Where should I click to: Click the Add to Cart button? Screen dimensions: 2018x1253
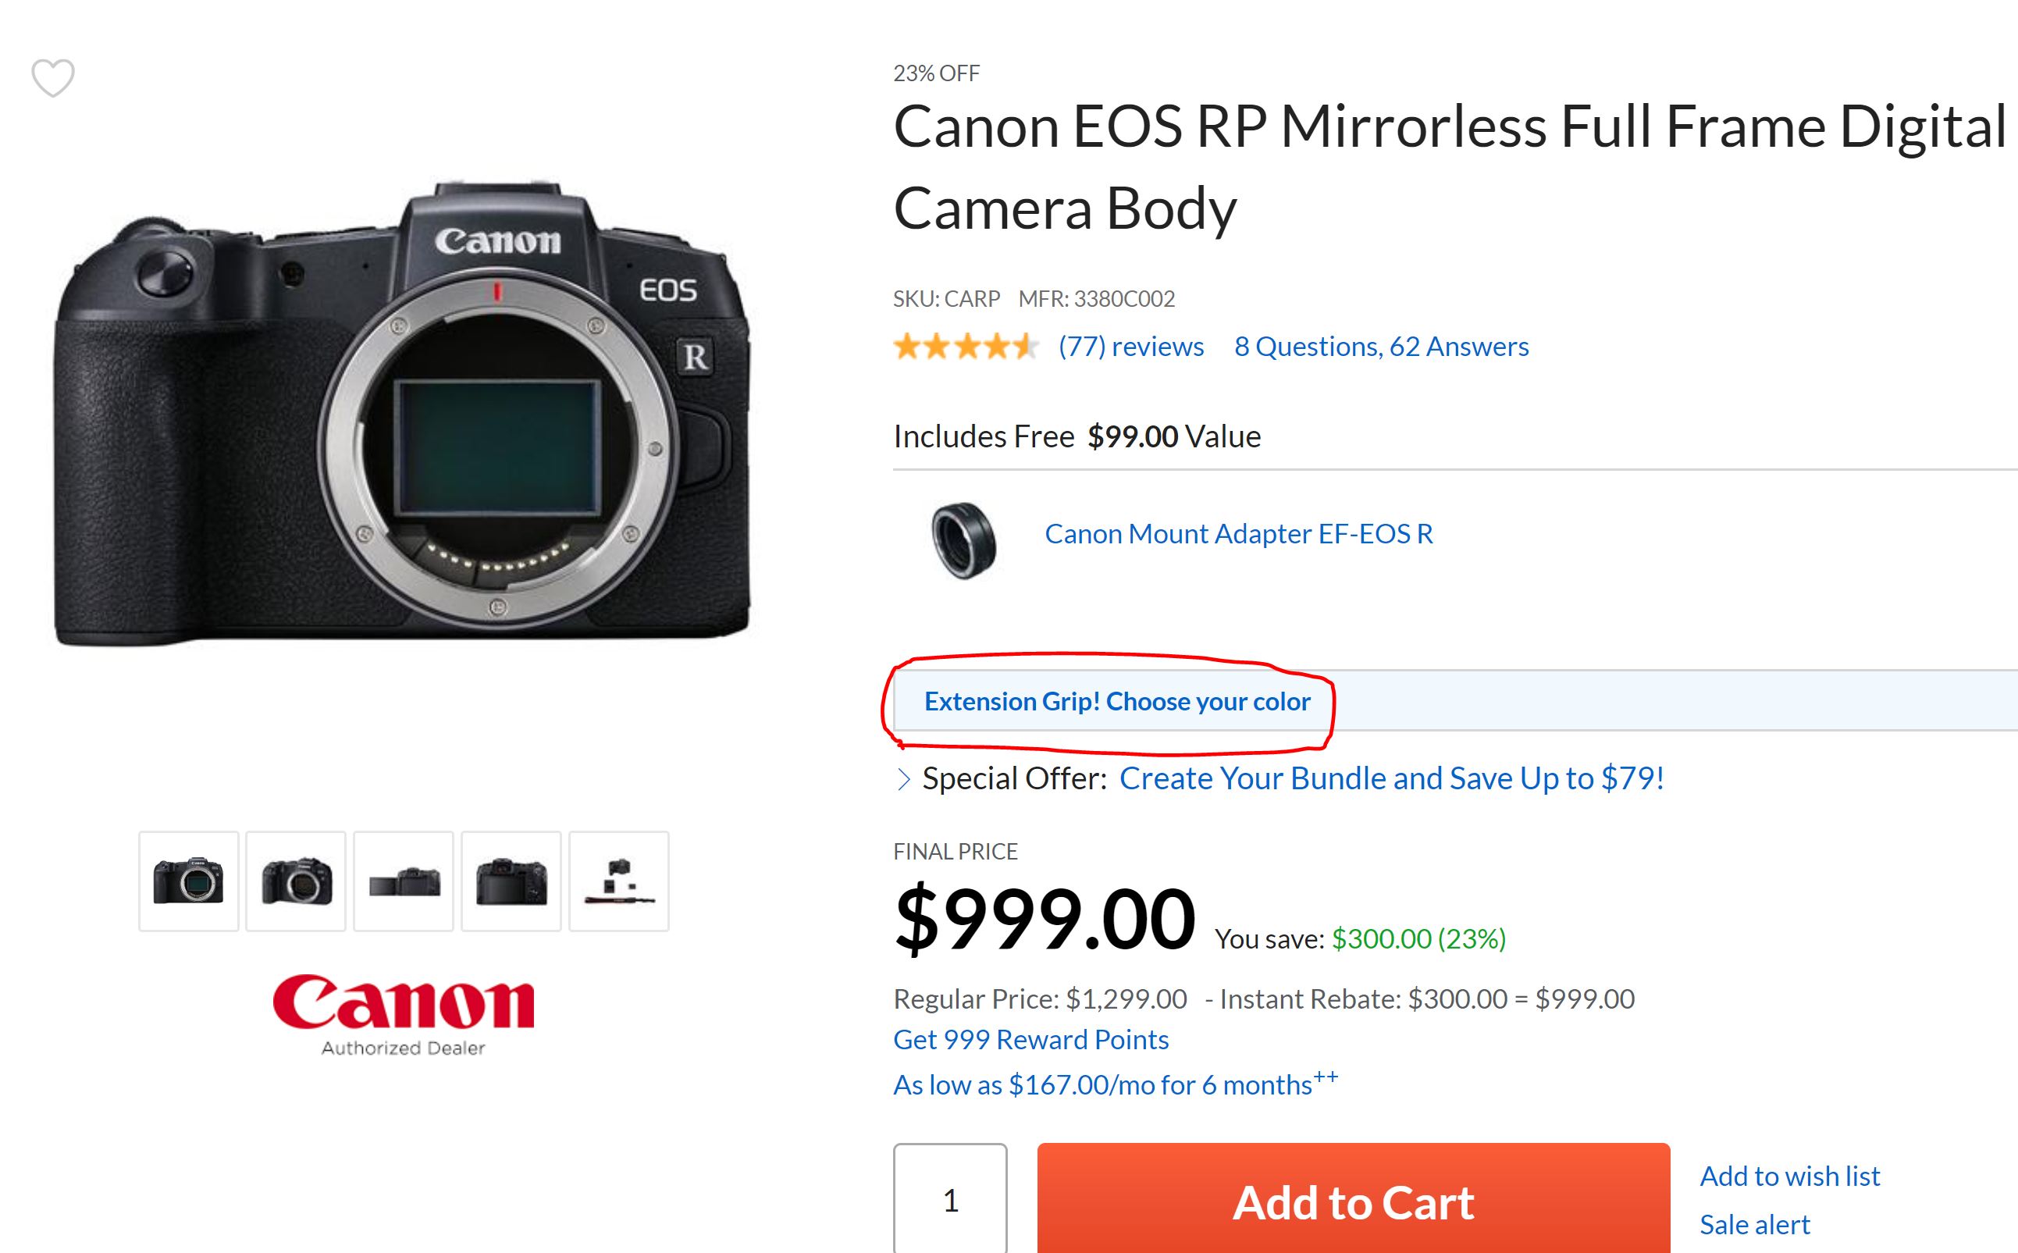point(1353,1201)
